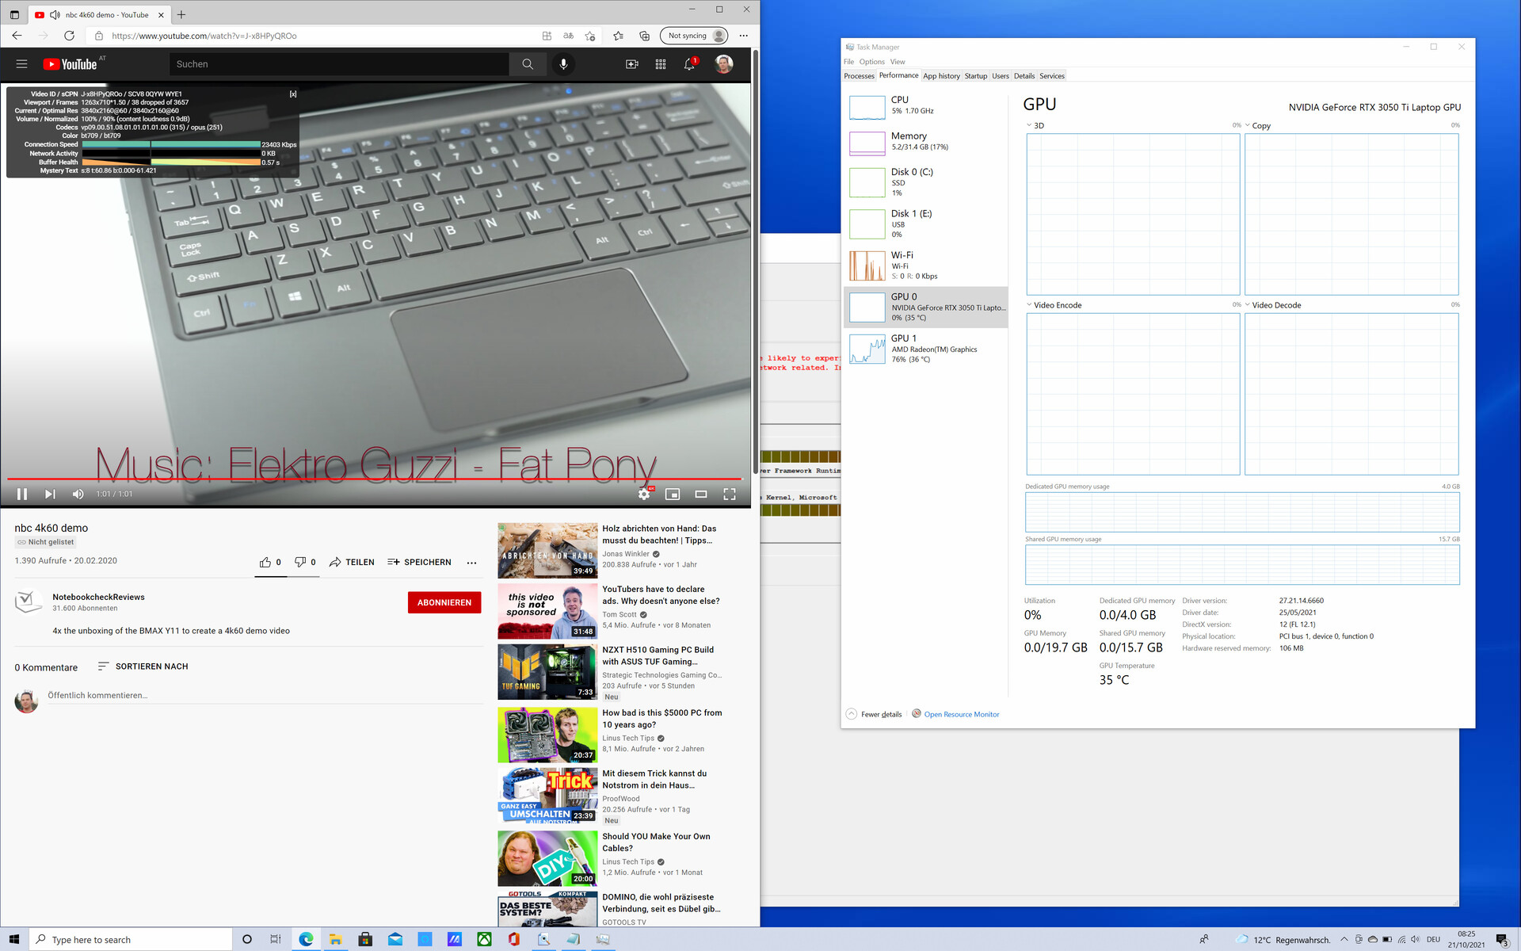Open video settings gear
The height and width of the screenshot is (951, 1521).
pos(644,494)
